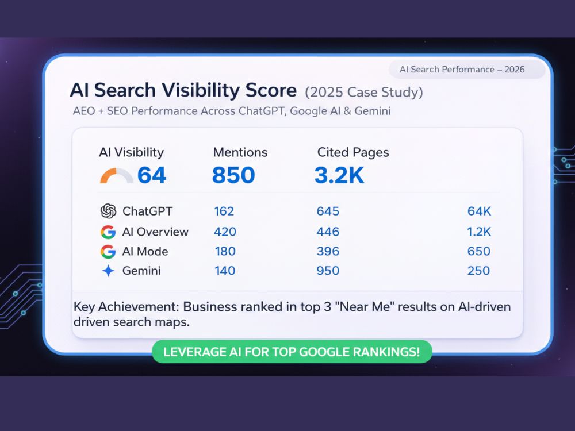Click the Cited Pages total 3.2K
This screenshot has height=431, width=575.
point(339,175)
